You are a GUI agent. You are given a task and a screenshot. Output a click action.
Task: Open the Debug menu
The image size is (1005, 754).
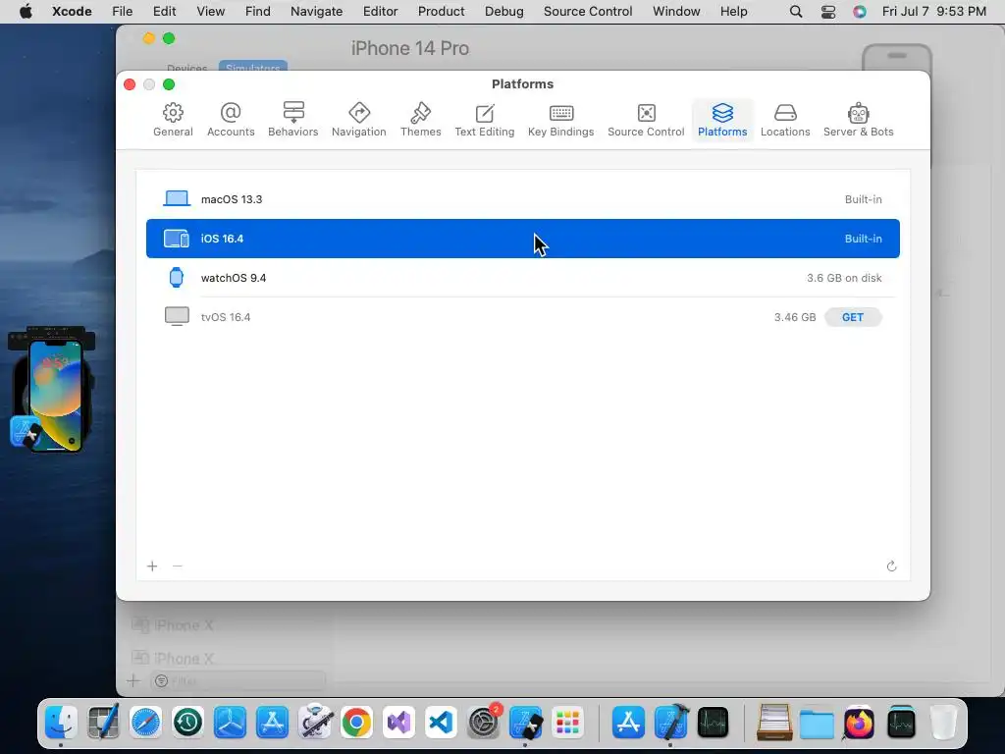[503, 12]
